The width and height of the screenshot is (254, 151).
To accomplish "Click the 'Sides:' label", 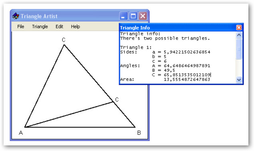I will 128,52.
